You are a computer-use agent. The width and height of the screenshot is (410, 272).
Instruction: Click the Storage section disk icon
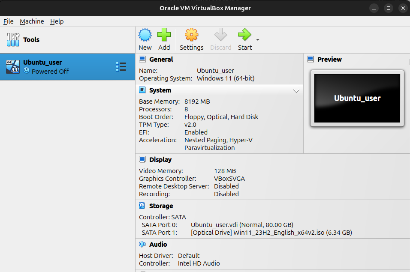pos(142,206)
